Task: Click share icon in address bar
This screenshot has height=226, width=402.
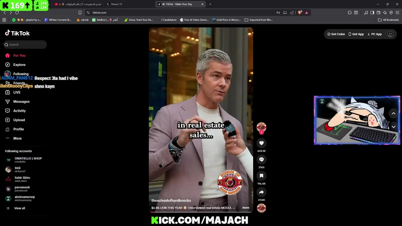Action: 292,13
